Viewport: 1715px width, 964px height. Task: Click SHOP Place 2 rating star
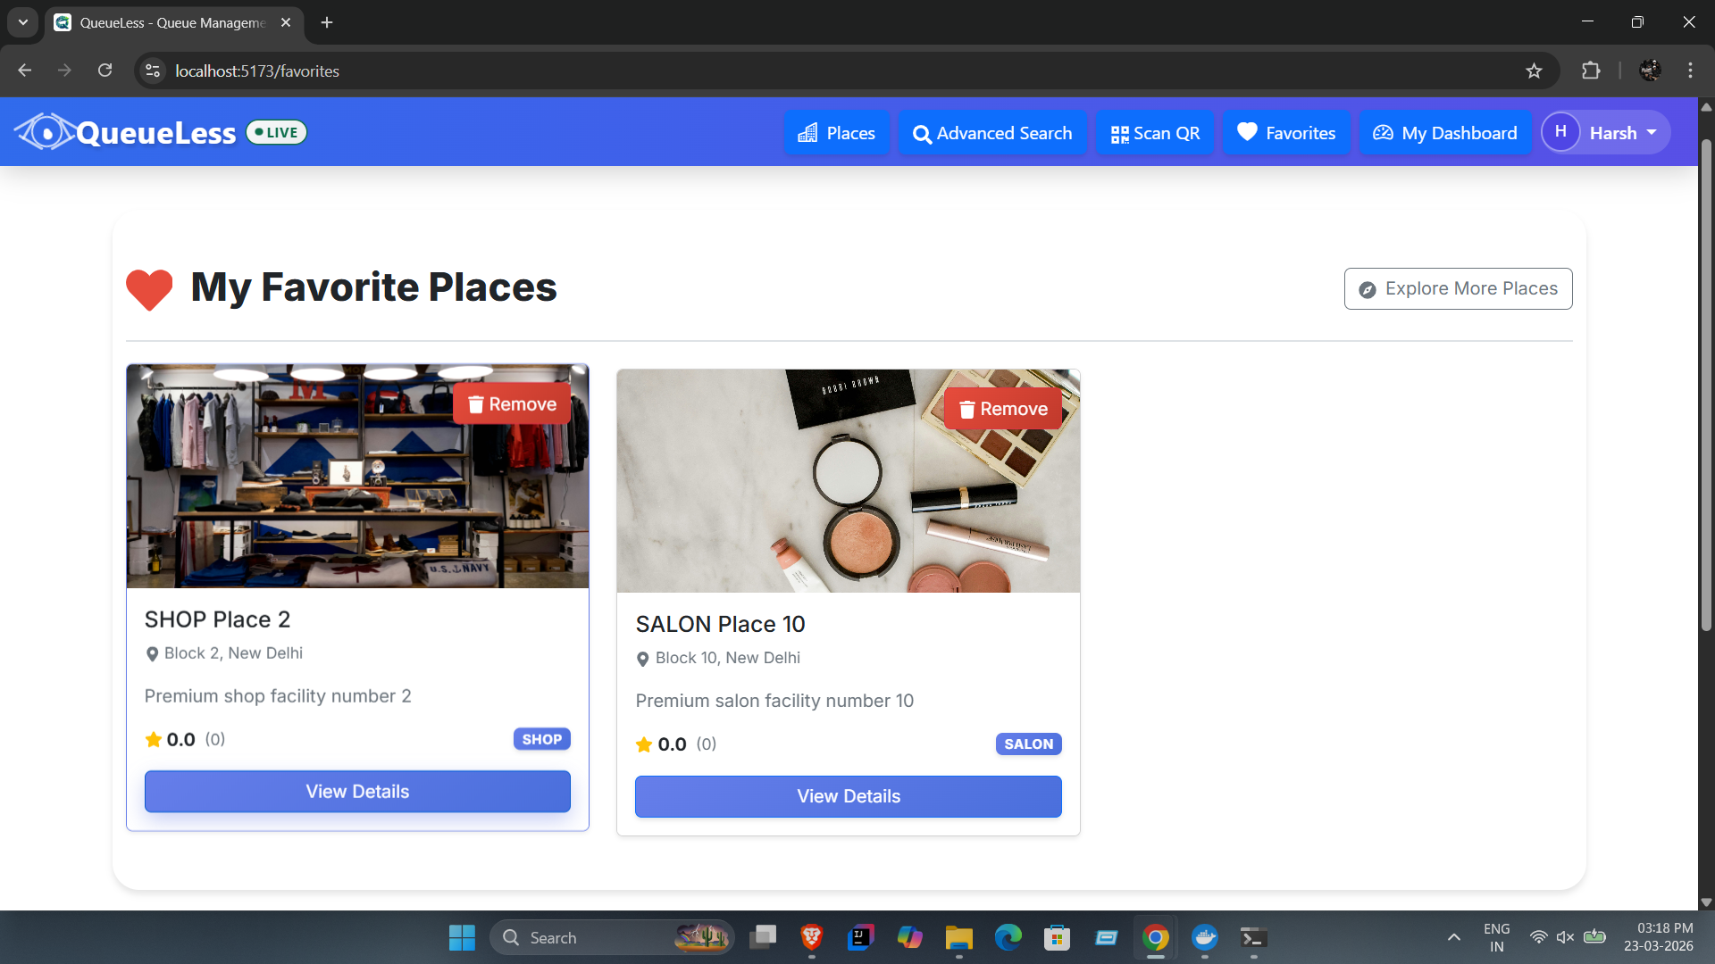(x=154, y=739)
